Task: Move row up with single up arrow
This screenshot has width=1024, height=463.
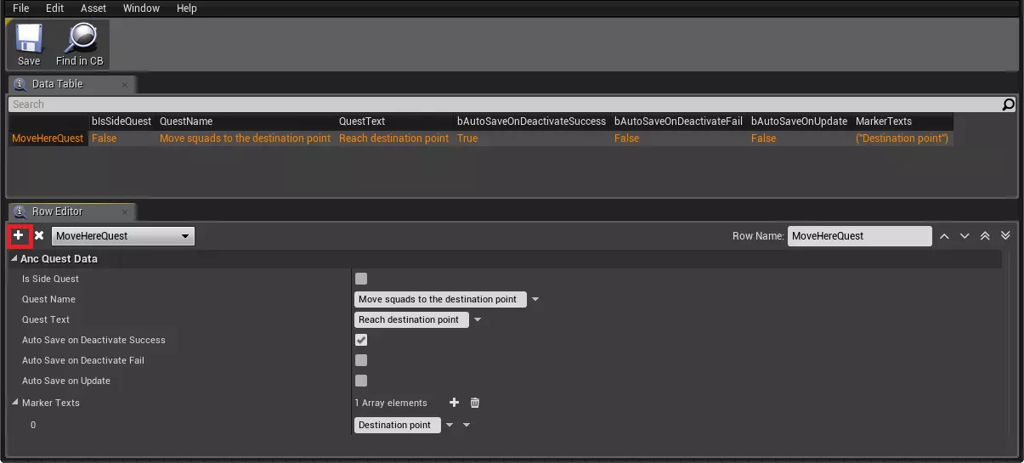Action: tap(944, 236)
